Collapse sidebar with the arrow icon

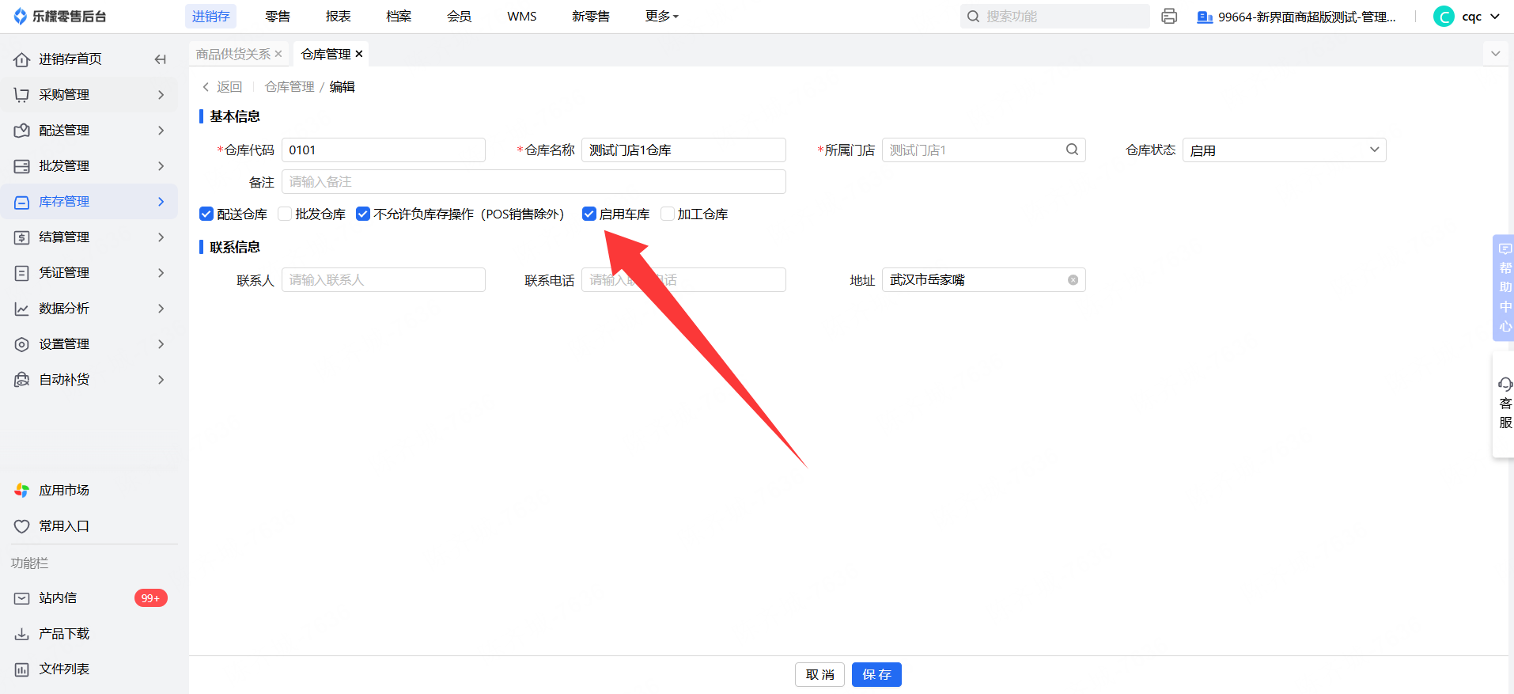[x=161, y=59]
